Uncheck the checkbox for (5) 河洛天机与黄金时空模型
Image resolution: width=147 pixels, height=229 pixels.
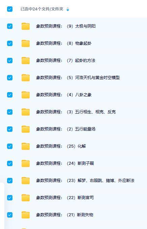tap(10, 78)
